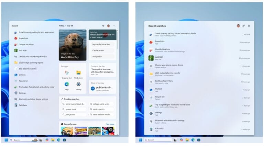Click the Search box on right taskbar
Viewport: 264px width, 147px height.
coord(158,140)
